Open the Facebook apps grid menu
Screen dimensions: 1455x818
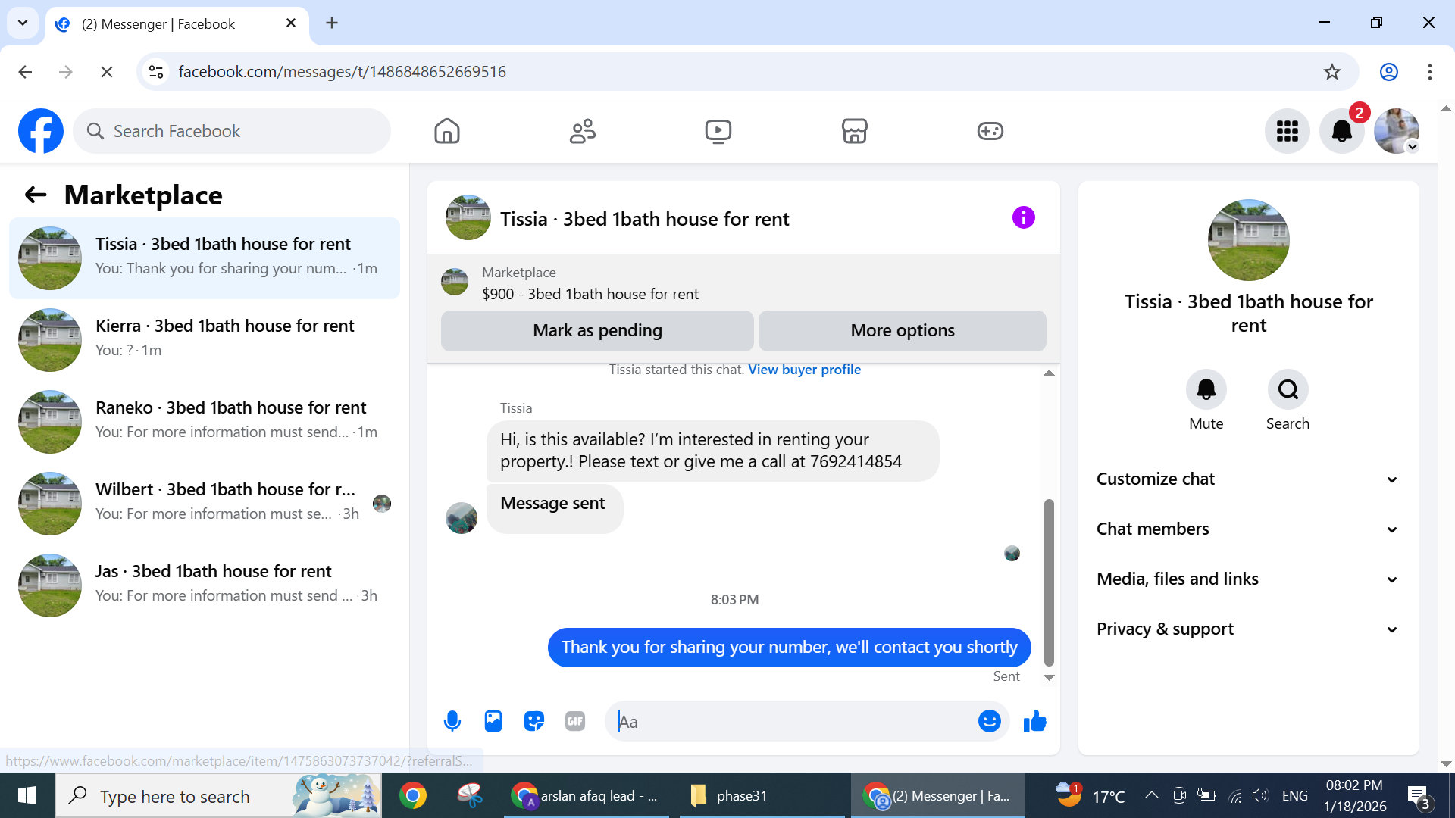pos(1287,131)
